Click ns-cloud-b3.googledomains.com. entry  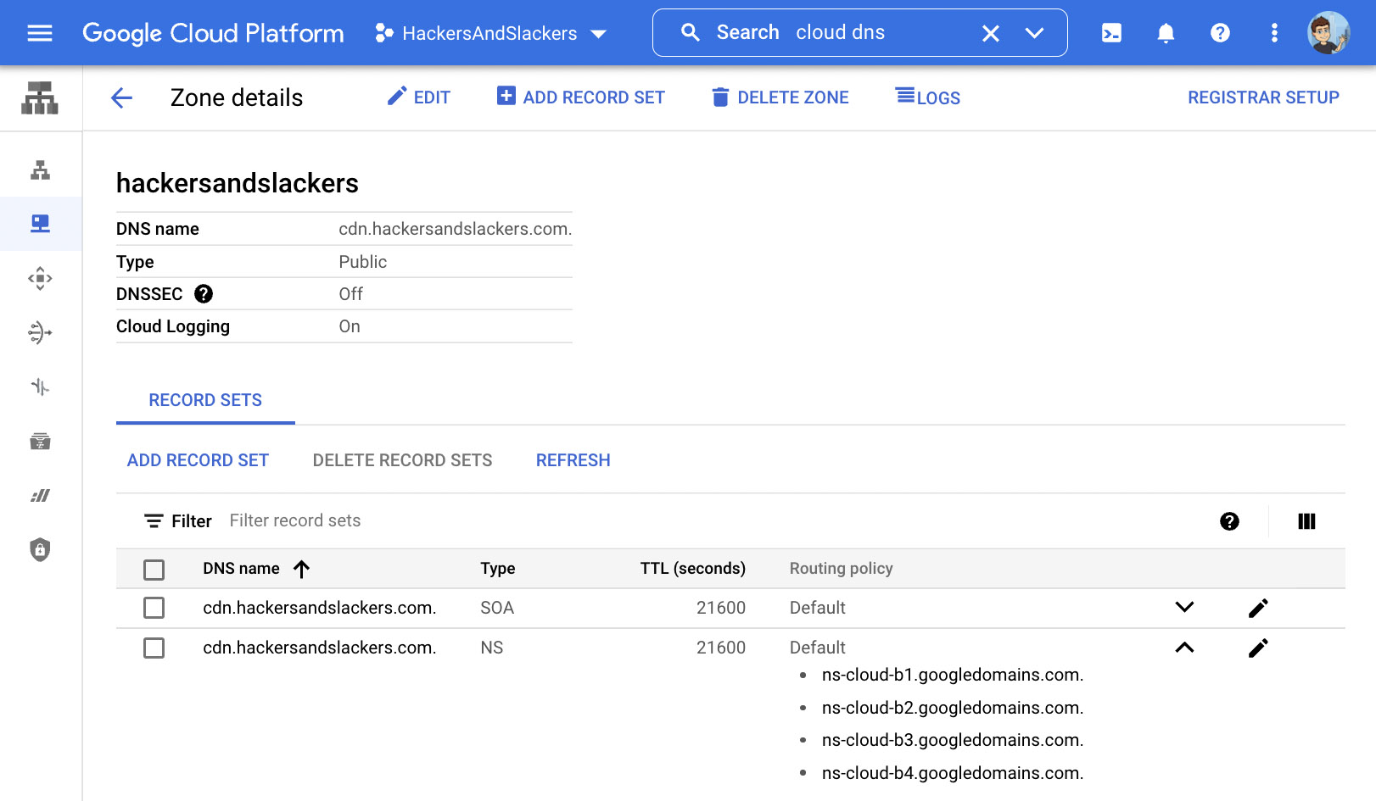coord(953,740)
